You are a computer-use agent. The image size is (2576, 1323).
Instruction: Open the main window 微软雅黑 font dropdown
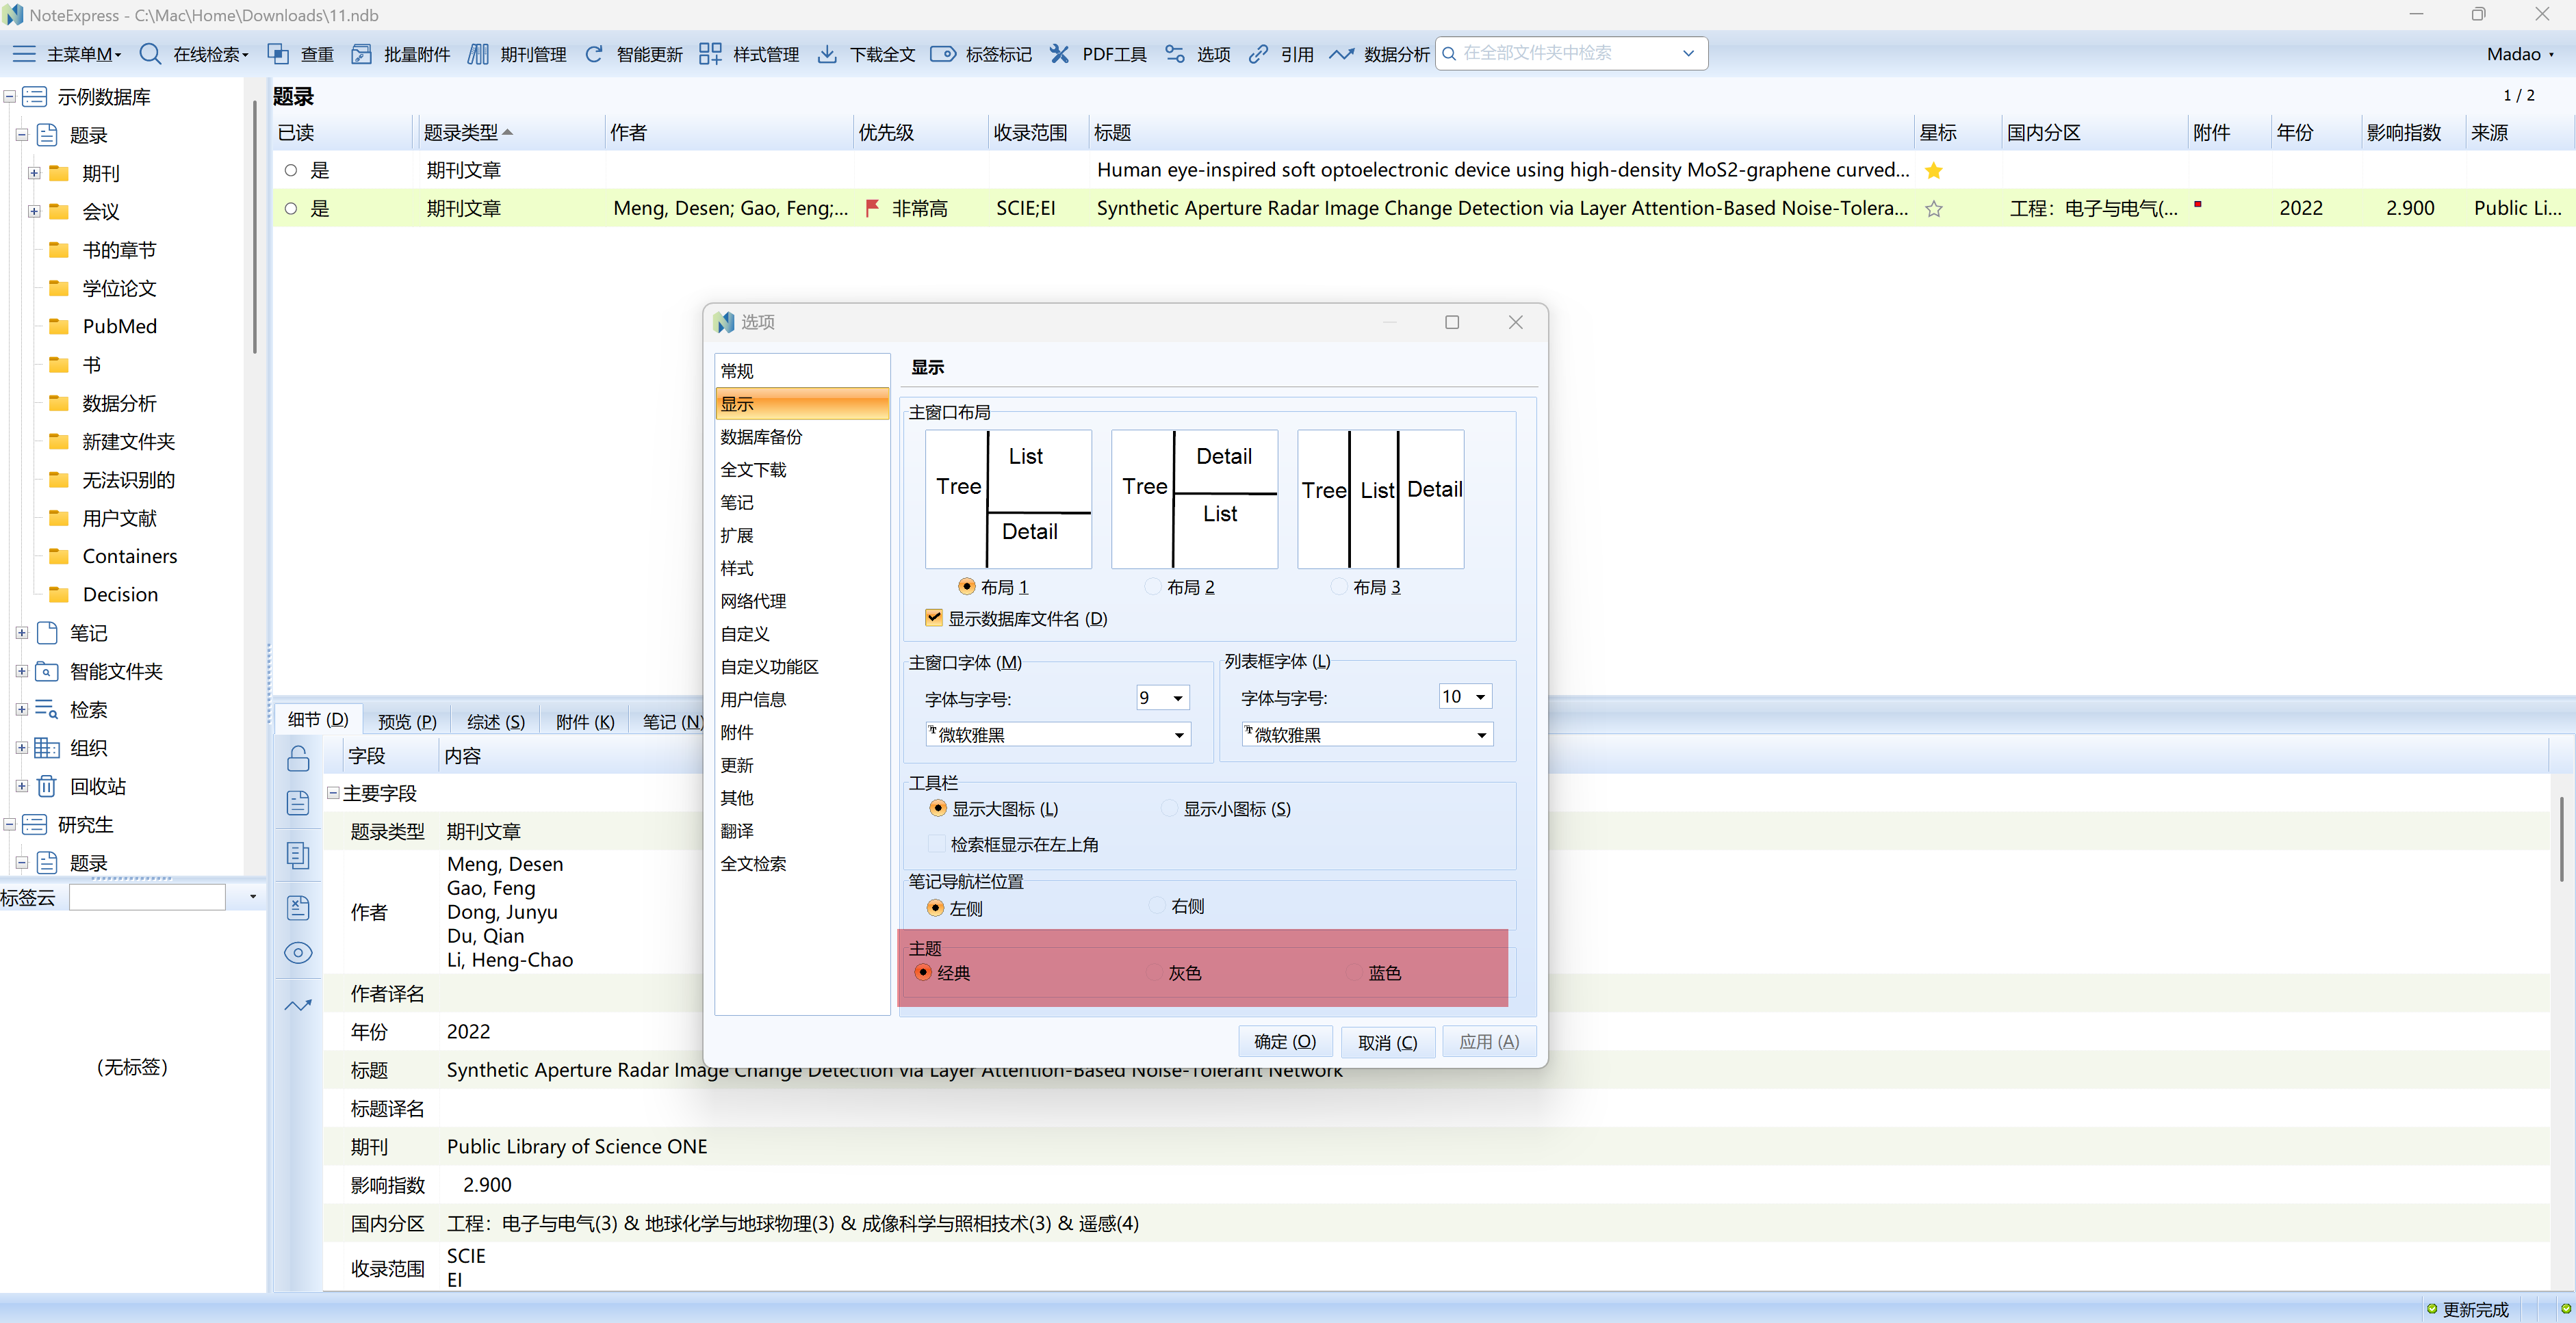coord(1179,735)
